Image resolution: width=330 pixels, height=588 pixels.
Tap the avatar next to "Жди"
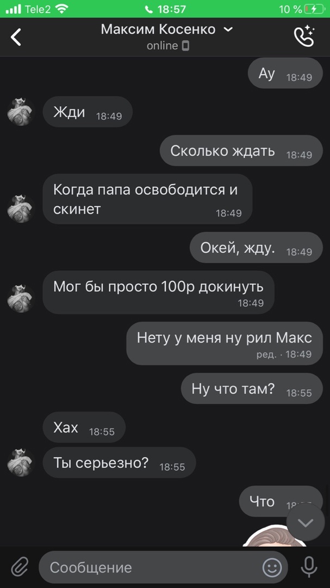[x=21, y=112]
